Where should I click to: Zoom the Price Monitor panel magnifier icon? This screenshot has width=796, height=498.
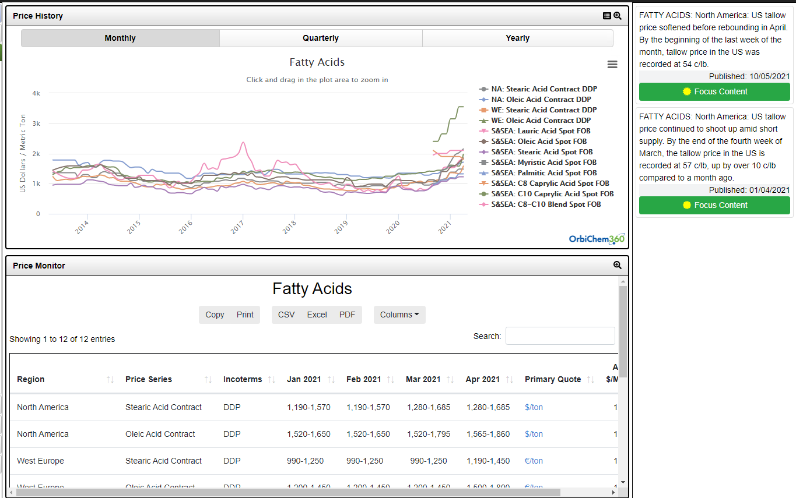tap(618, 265)
